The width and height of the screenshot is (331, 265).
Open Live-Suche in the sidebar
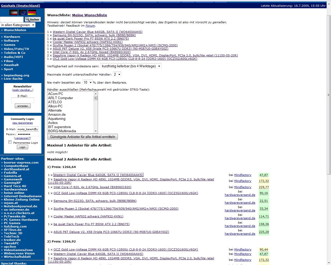pos(13,79)
